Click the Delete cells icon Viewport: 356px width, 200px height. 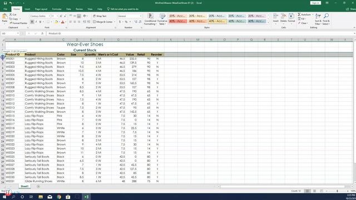pos(284,16)
